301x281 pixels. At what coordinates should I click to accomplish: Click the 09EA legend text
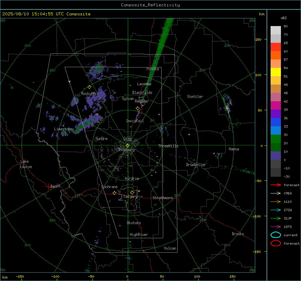(288, 193)
